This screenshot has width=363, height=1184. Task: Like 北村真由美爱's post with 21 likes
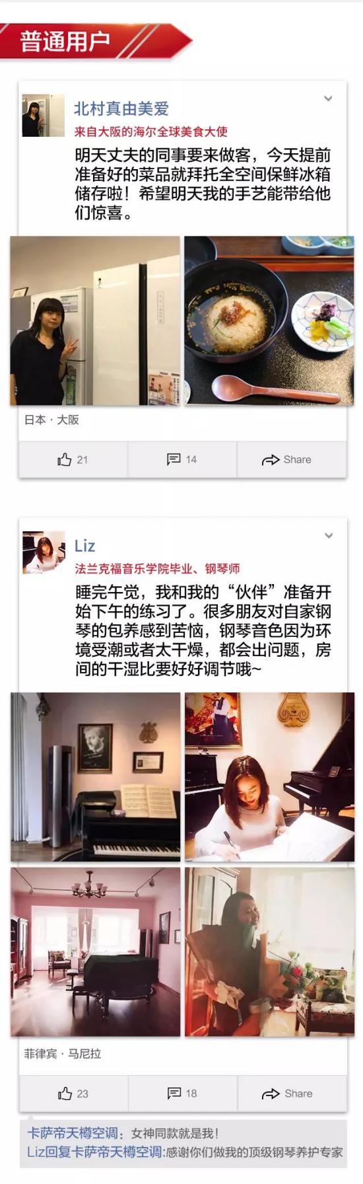(73, 459)
